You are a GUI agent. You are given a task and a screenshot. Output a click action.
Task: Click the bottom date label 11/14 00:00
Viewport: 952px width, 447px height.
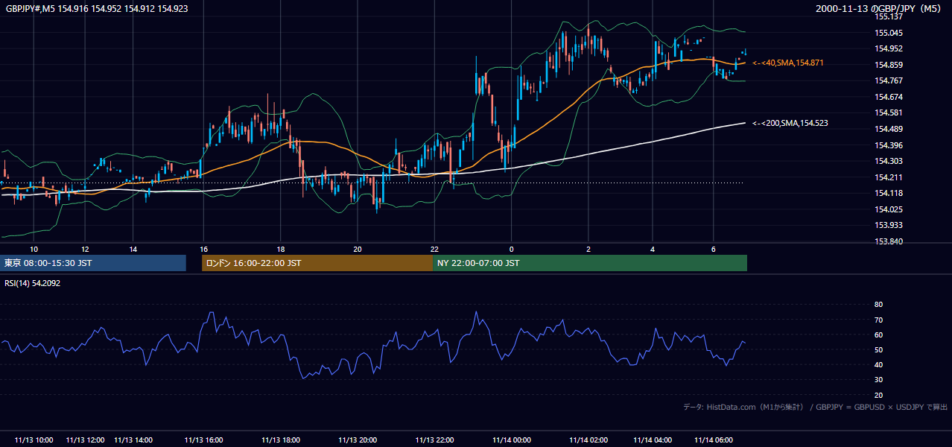tap(512, 440)
